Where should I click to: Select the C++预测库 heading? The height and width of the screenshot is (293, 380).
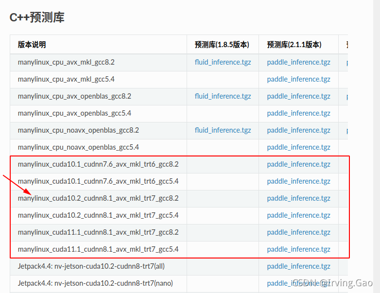tap(37, 17)
